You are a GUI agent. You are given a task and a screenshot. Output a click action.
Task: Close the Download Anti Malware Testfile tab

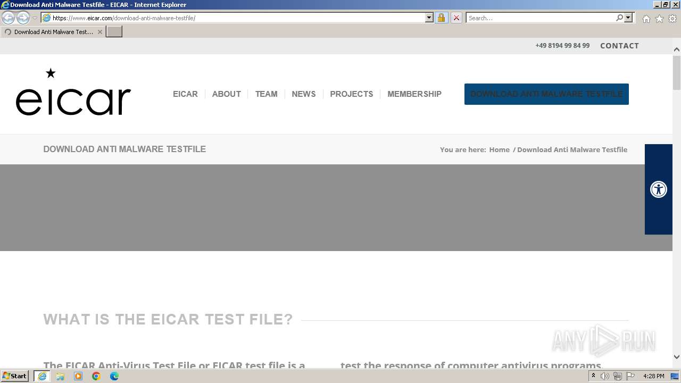99,32
